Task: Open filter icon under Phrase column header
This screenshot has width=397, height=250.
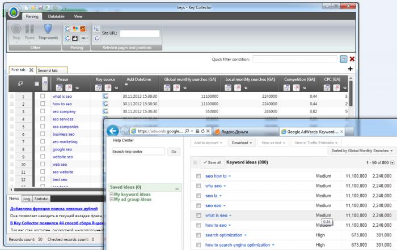Action: tap(59, 88)
